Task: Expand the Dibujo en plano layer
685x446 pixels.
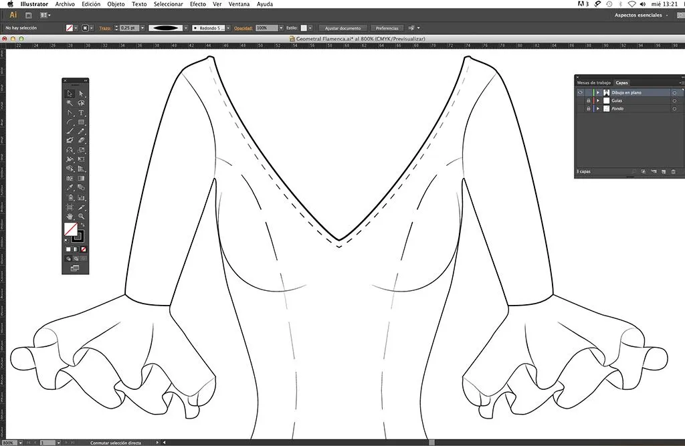Action: click(x=598, y=92)
